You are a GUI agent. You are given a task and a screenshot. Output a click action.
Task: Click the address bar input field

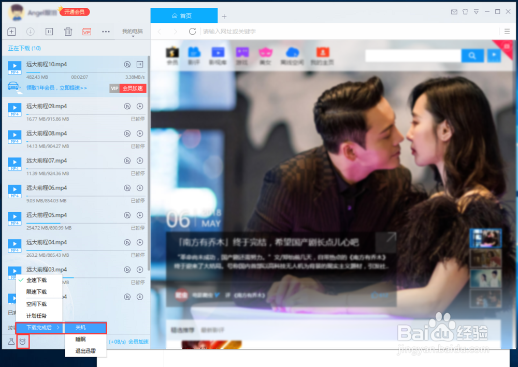point(349,32)
